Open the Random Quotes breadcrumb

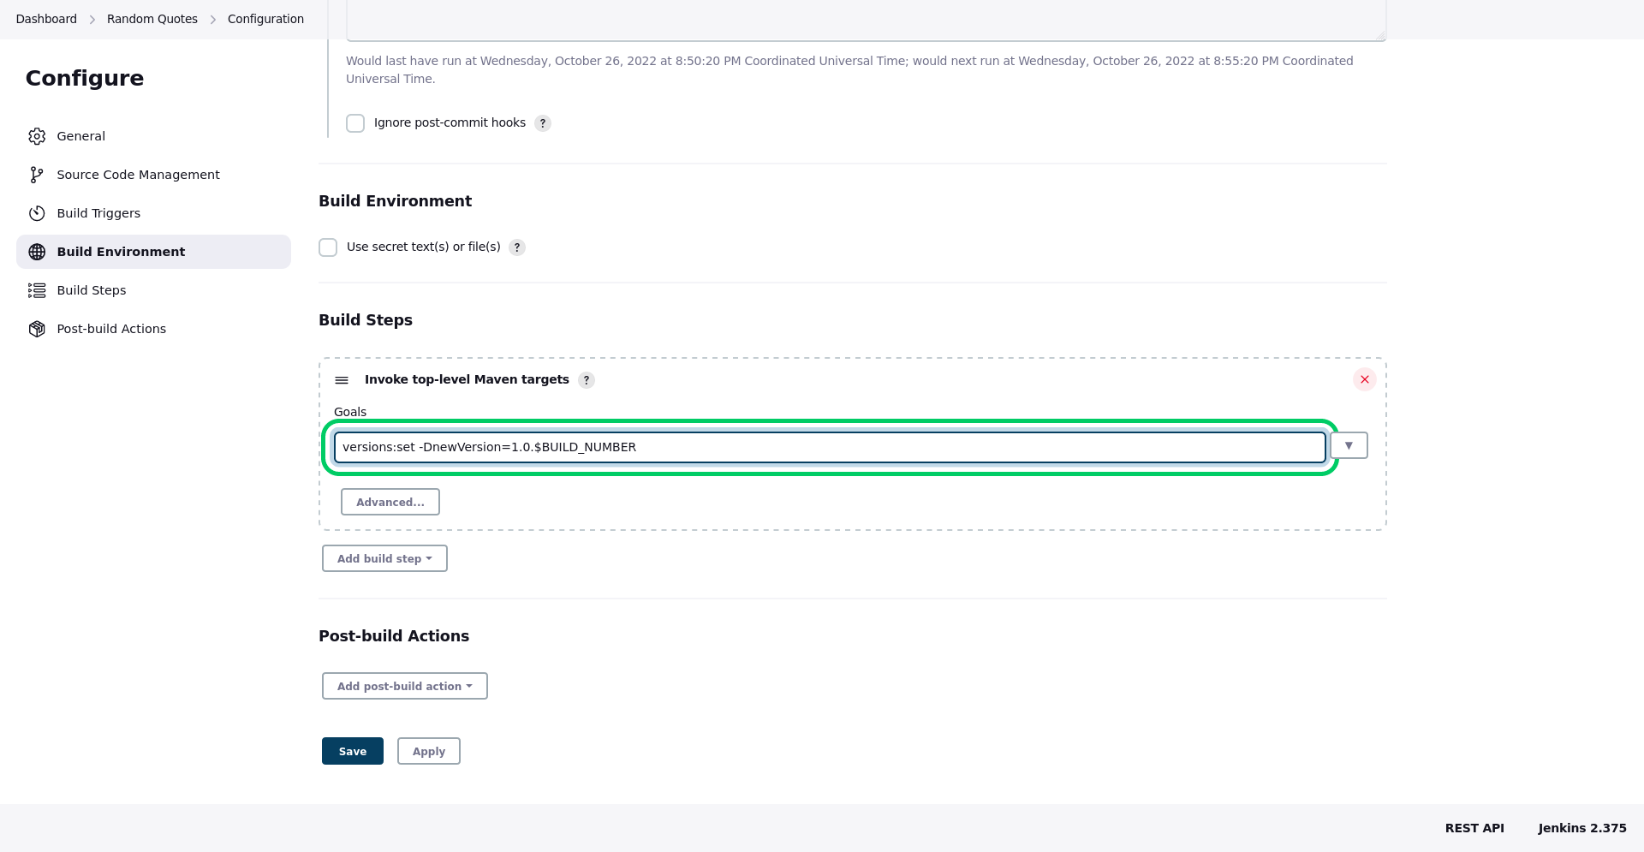point(152,19)
